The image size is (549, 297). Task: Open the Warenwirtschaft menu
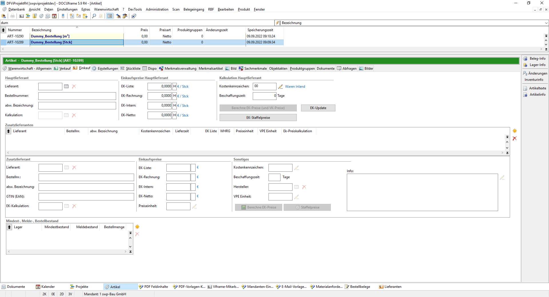point(106,9)
